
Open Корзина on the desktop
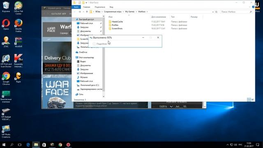6,7
